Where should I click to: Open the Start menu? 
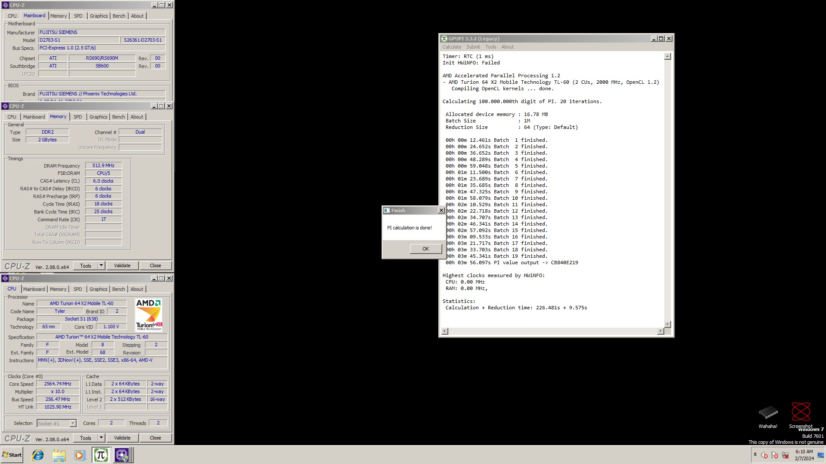coord(12,455)
